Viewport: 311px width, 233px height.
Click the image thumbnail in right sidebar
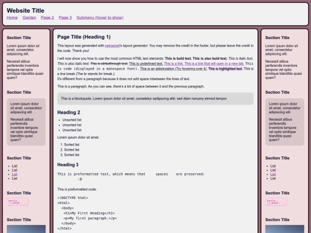(x=285, y=229)
